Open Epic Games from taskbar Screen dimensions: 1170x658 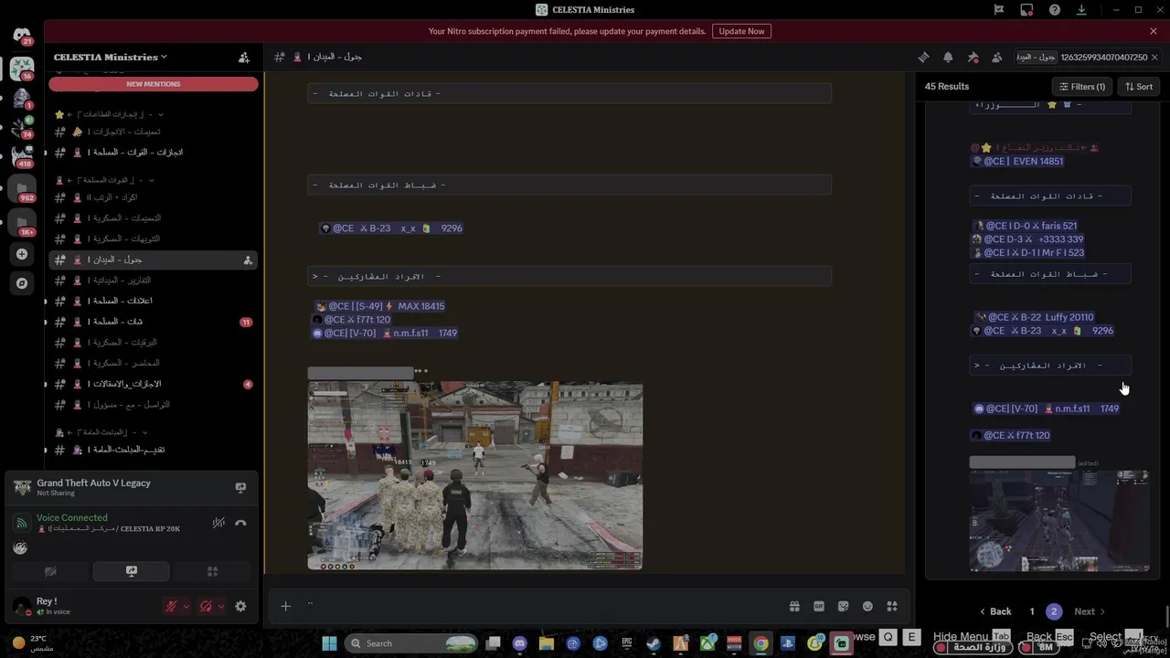pyautogui.click(x=626, y=643)
